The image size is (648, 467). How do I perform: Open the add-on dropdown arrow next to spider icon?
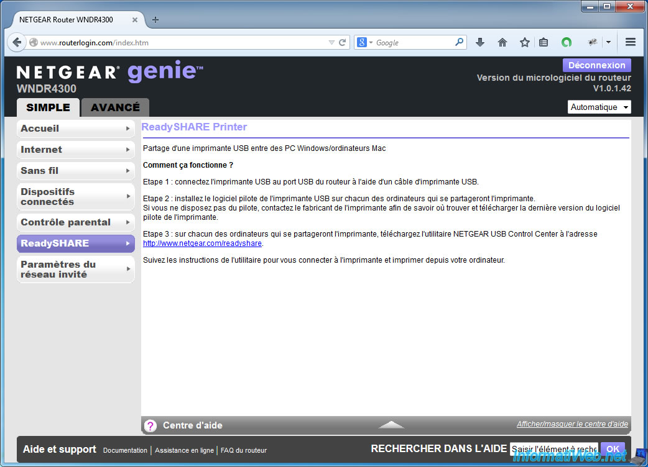click(x=608, y=42)
